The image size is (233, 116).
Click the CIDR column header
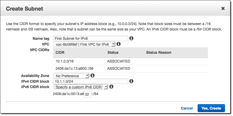[60, 52]
